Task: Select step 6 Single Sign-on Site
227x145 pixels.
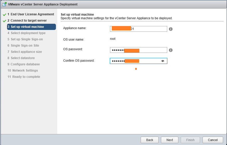Action: [23, 46]
